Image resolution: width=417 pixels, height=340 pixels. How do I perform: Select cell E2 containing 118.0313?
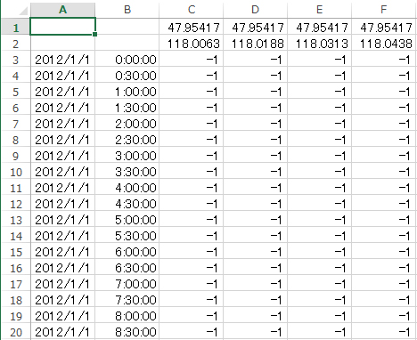320,44
